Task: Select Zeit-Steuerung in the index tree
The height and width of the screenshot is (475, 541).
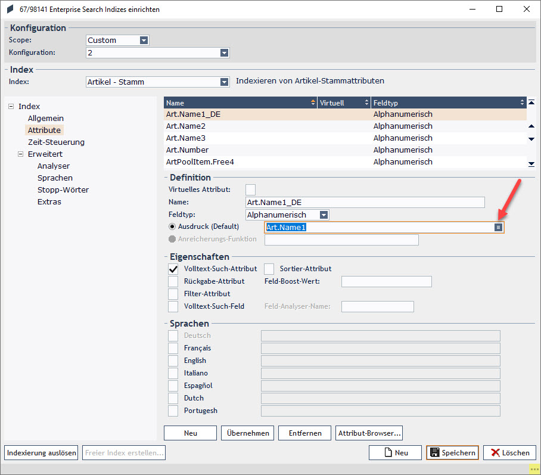Action: [x=56, y=142]
